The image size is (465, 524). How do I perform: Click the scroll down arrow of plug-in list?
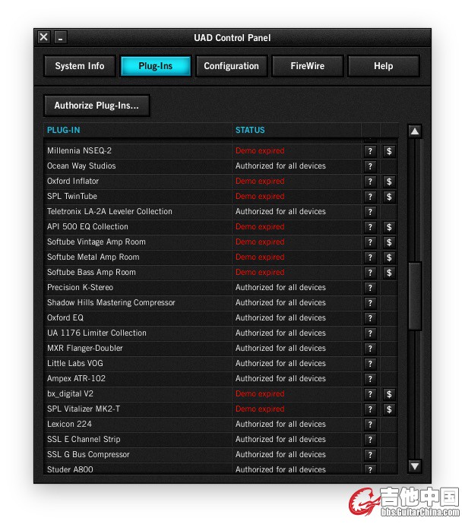(x=415, y=466)
